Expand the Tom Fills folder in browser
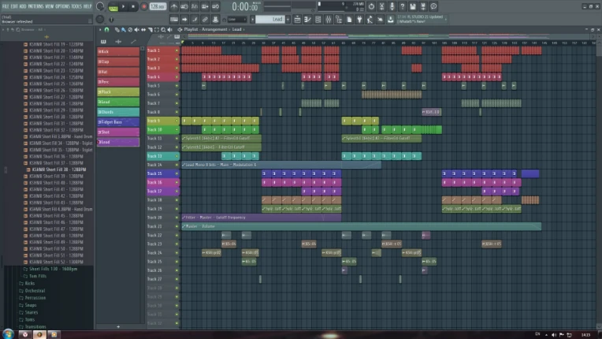602x339 pixels. tap(35, 276)
